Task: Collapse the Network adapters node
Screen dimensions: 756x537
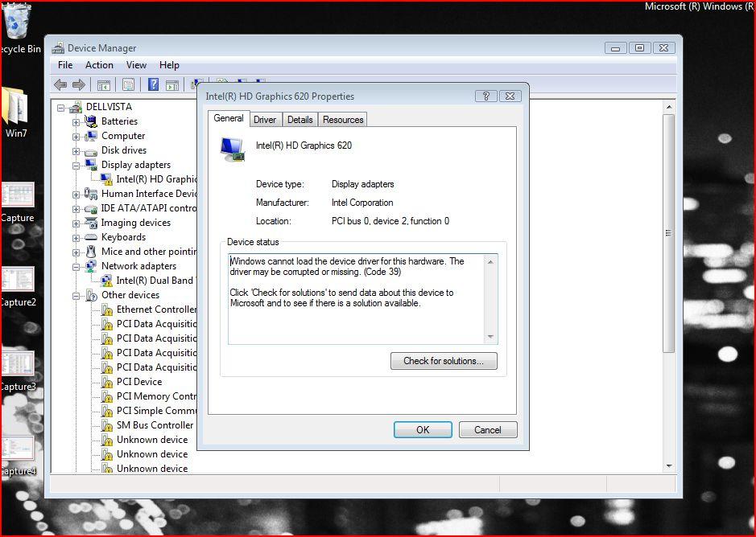Action: [76, 267]
